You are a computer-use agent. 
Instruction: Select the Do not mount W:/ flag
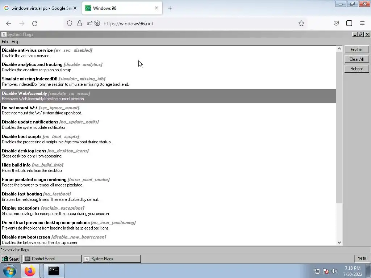click(x=168, y=110)
